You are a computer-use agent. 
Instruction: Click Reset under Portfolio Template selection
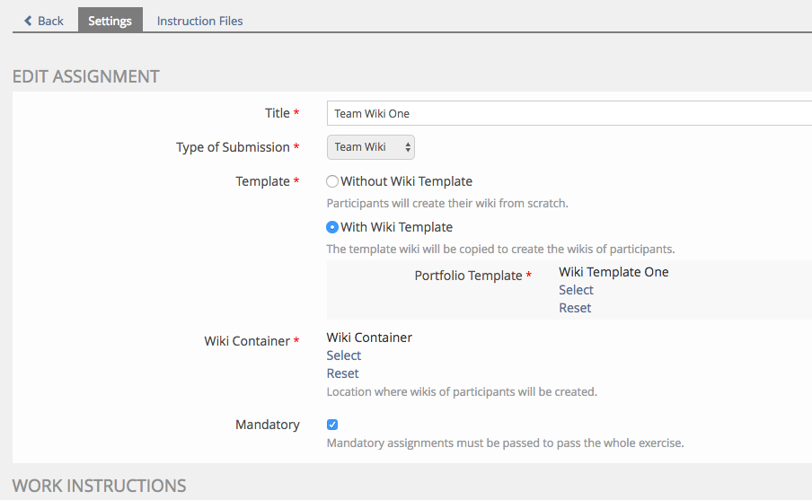point(575,308)
